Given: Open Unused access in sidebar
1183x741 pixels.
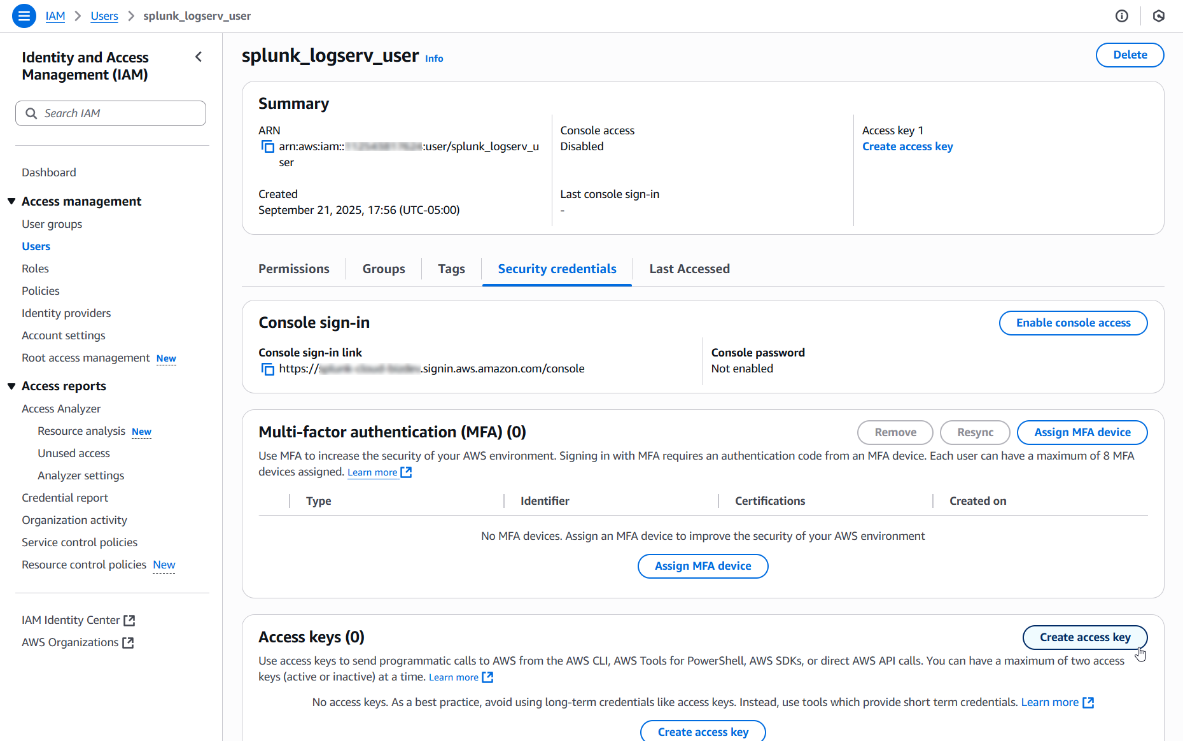Looking at the screenshot, I should (74, 453).
